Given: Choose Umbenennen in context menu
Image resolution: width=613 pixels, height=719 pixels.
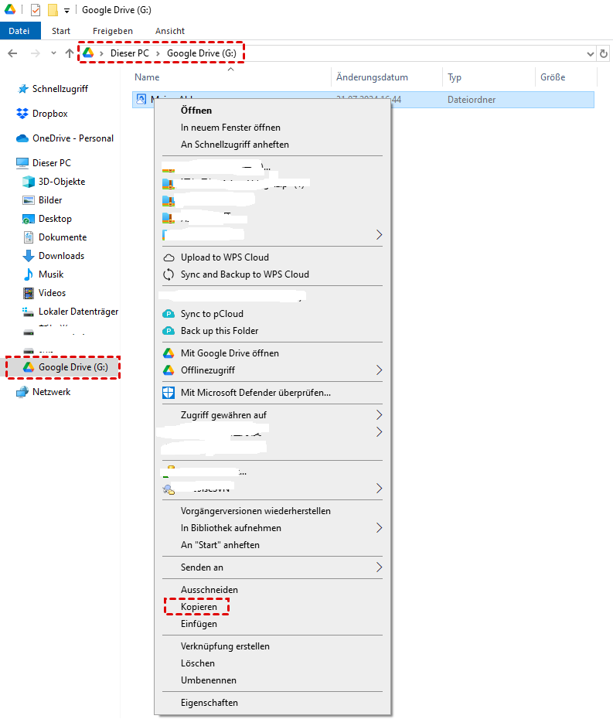Looking at the screenshot, I should (209, 680).
